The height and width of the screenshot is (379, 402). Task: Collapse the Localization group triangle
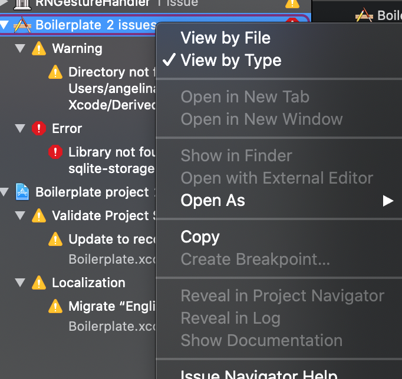[x=21, y=282]
